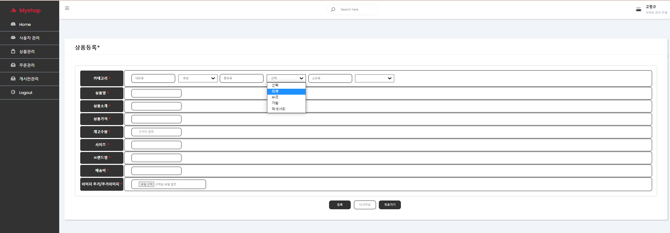Click the search magnifier icon
The image size is (670, 233).
tap(333, 9)
